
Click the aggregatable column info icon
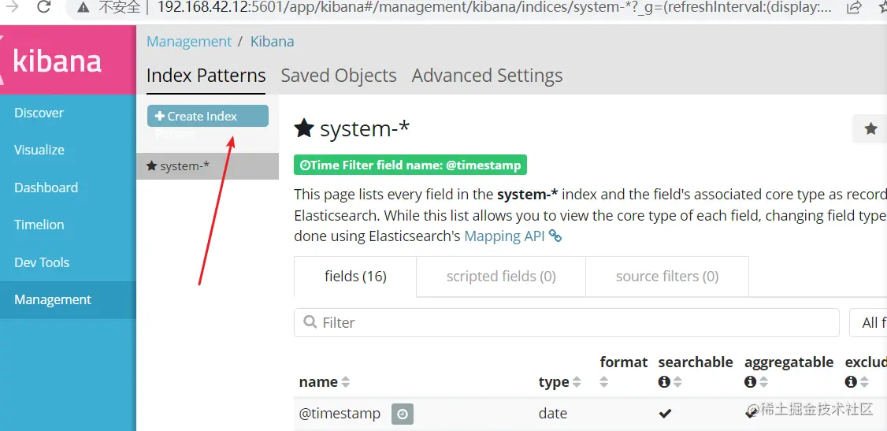tap(750, 382)
